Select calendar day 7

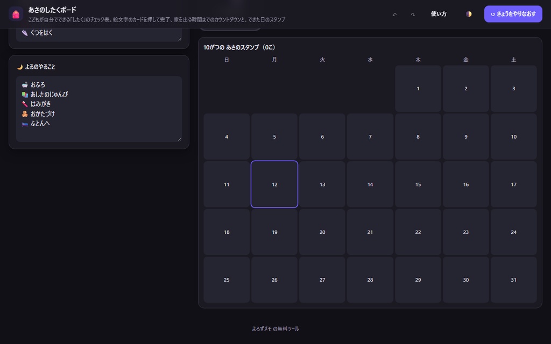pos(370,137)
